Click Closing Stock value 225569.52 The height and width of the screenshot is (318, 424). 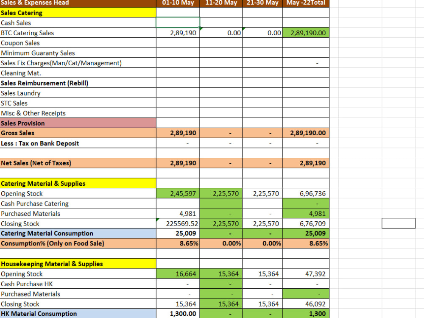click(x=178, y=223)
